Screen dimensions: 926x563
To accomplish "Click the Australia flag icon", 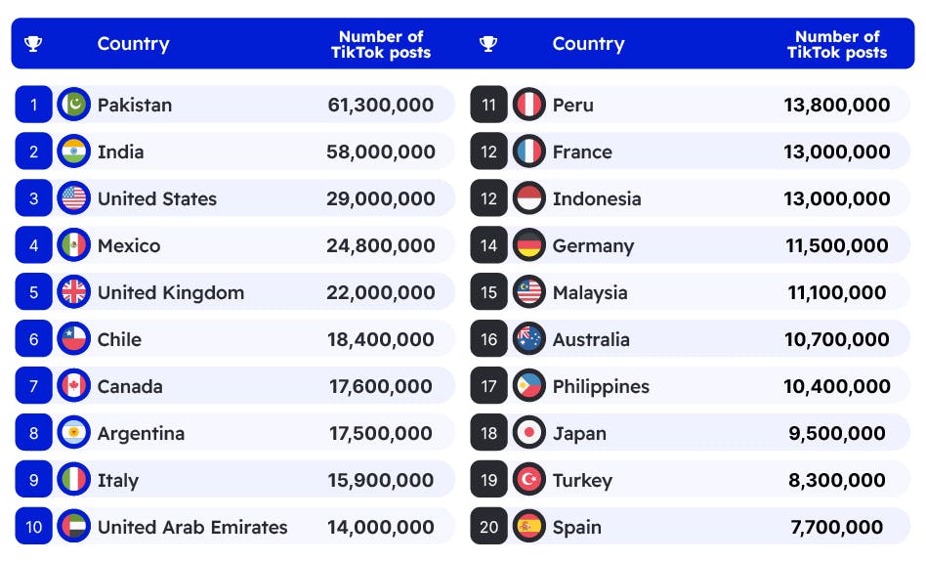I will point(528,339).
